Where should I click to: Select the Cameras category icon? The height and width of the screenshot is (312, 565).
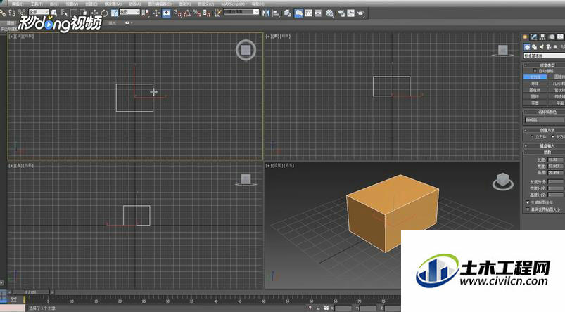pos(549,47)
